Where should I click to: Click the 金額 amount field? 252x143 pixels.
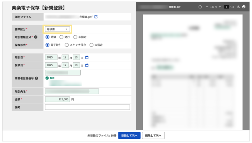[57, 99]
